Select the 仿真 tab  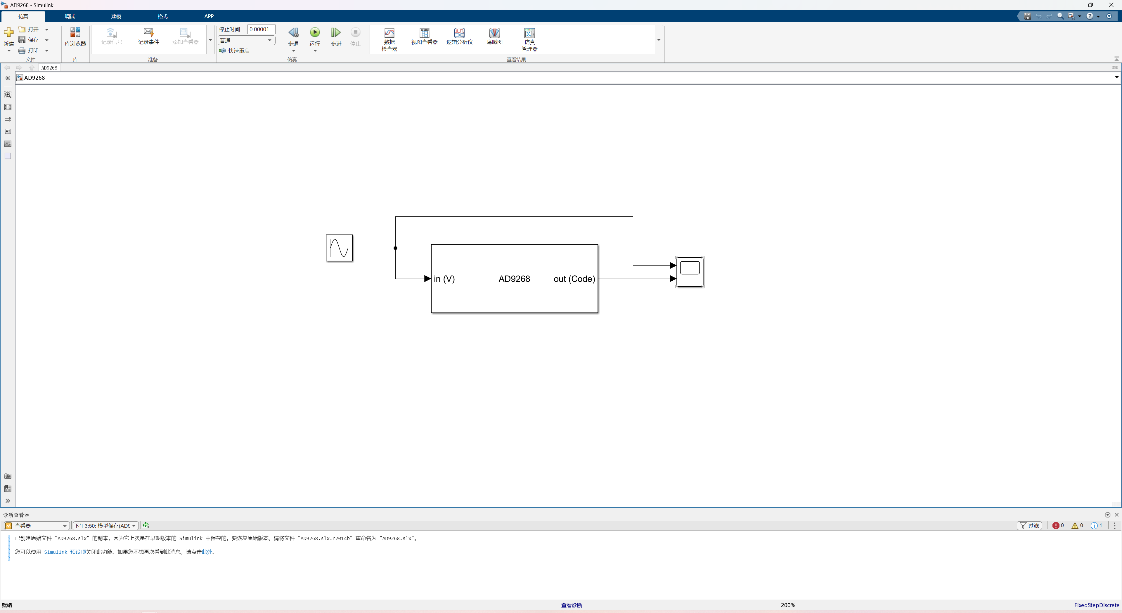click(23, 17)
